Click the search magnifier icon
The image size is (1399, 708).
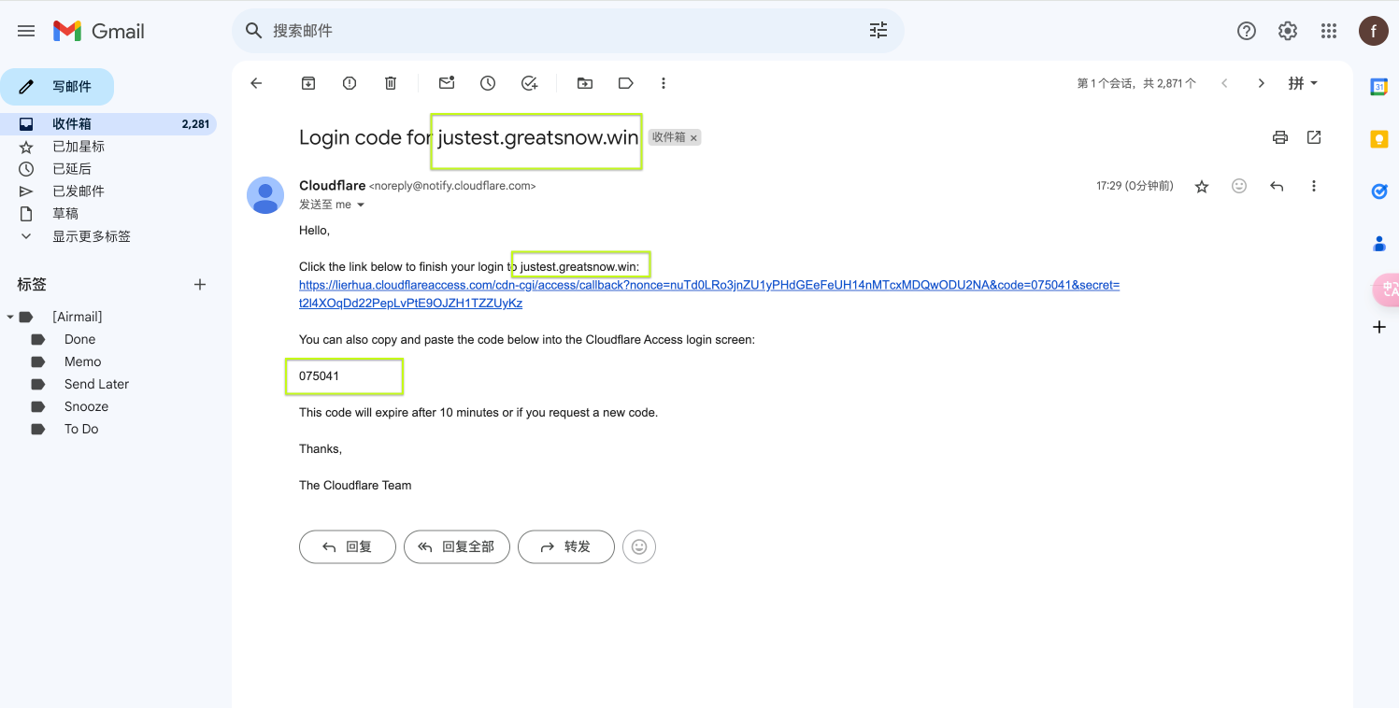pyautogui.click(x=253, y=31)
